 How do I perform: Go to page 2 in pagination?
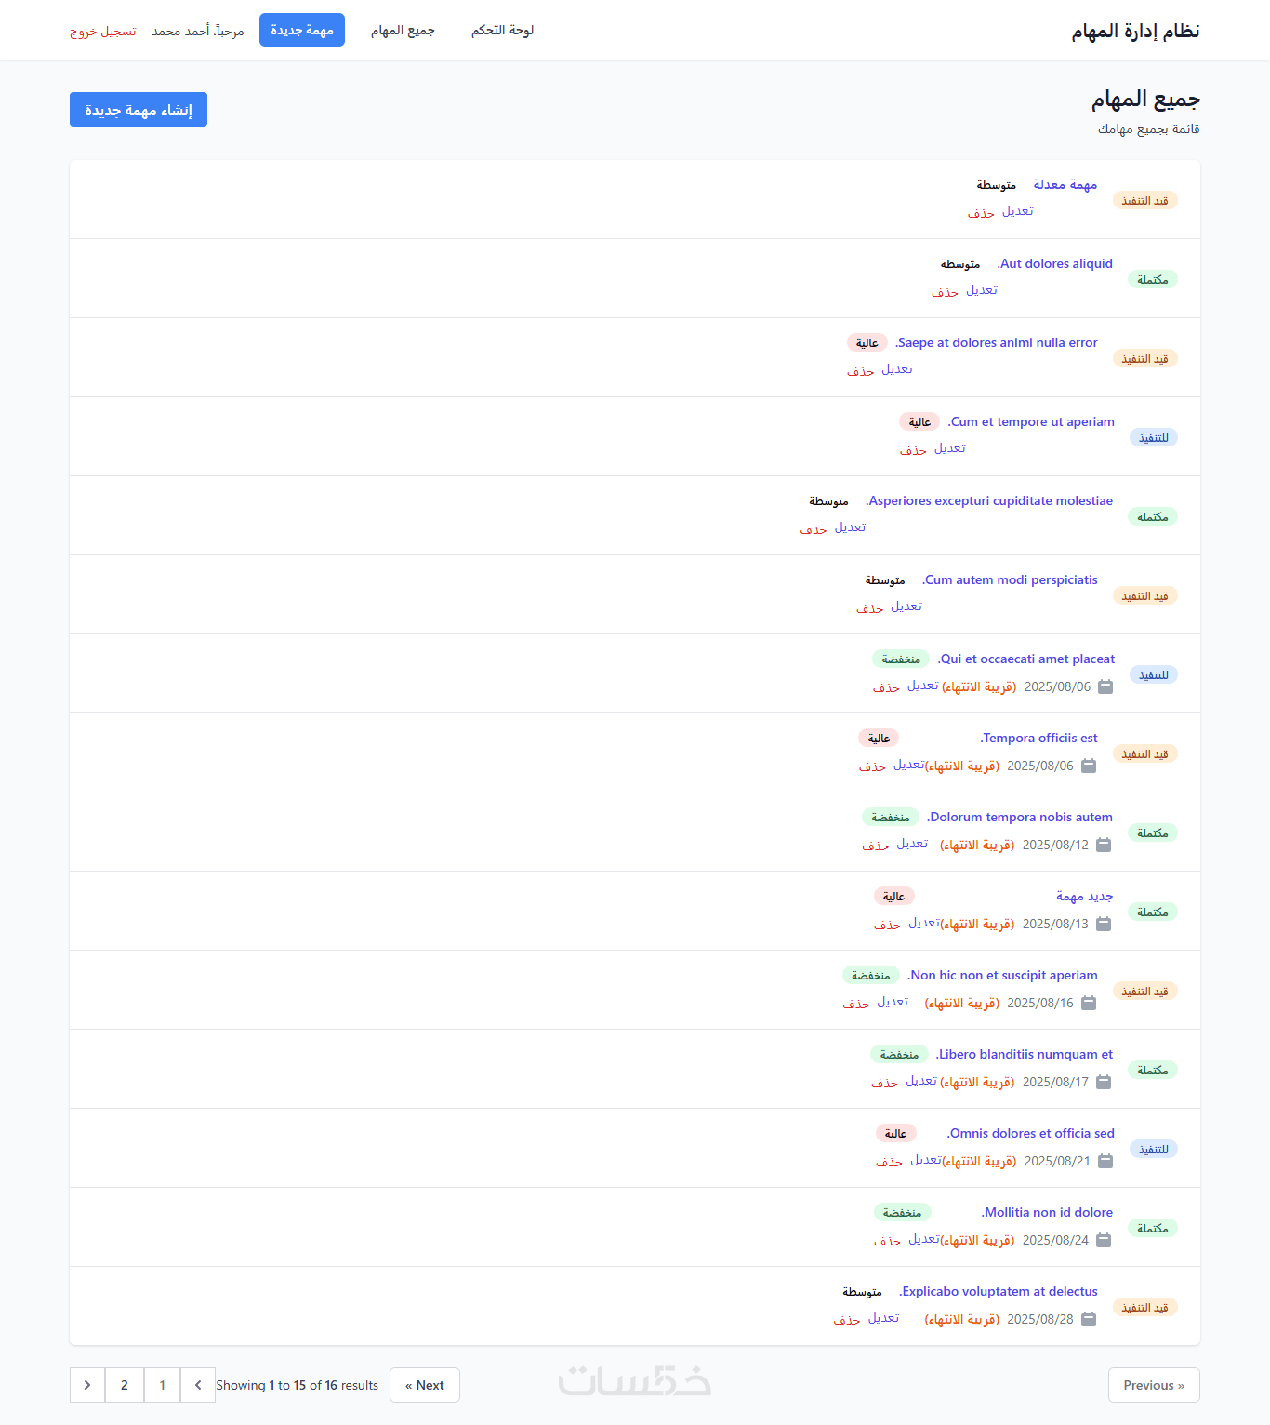pyautogui.click(x=125, y=1385)
